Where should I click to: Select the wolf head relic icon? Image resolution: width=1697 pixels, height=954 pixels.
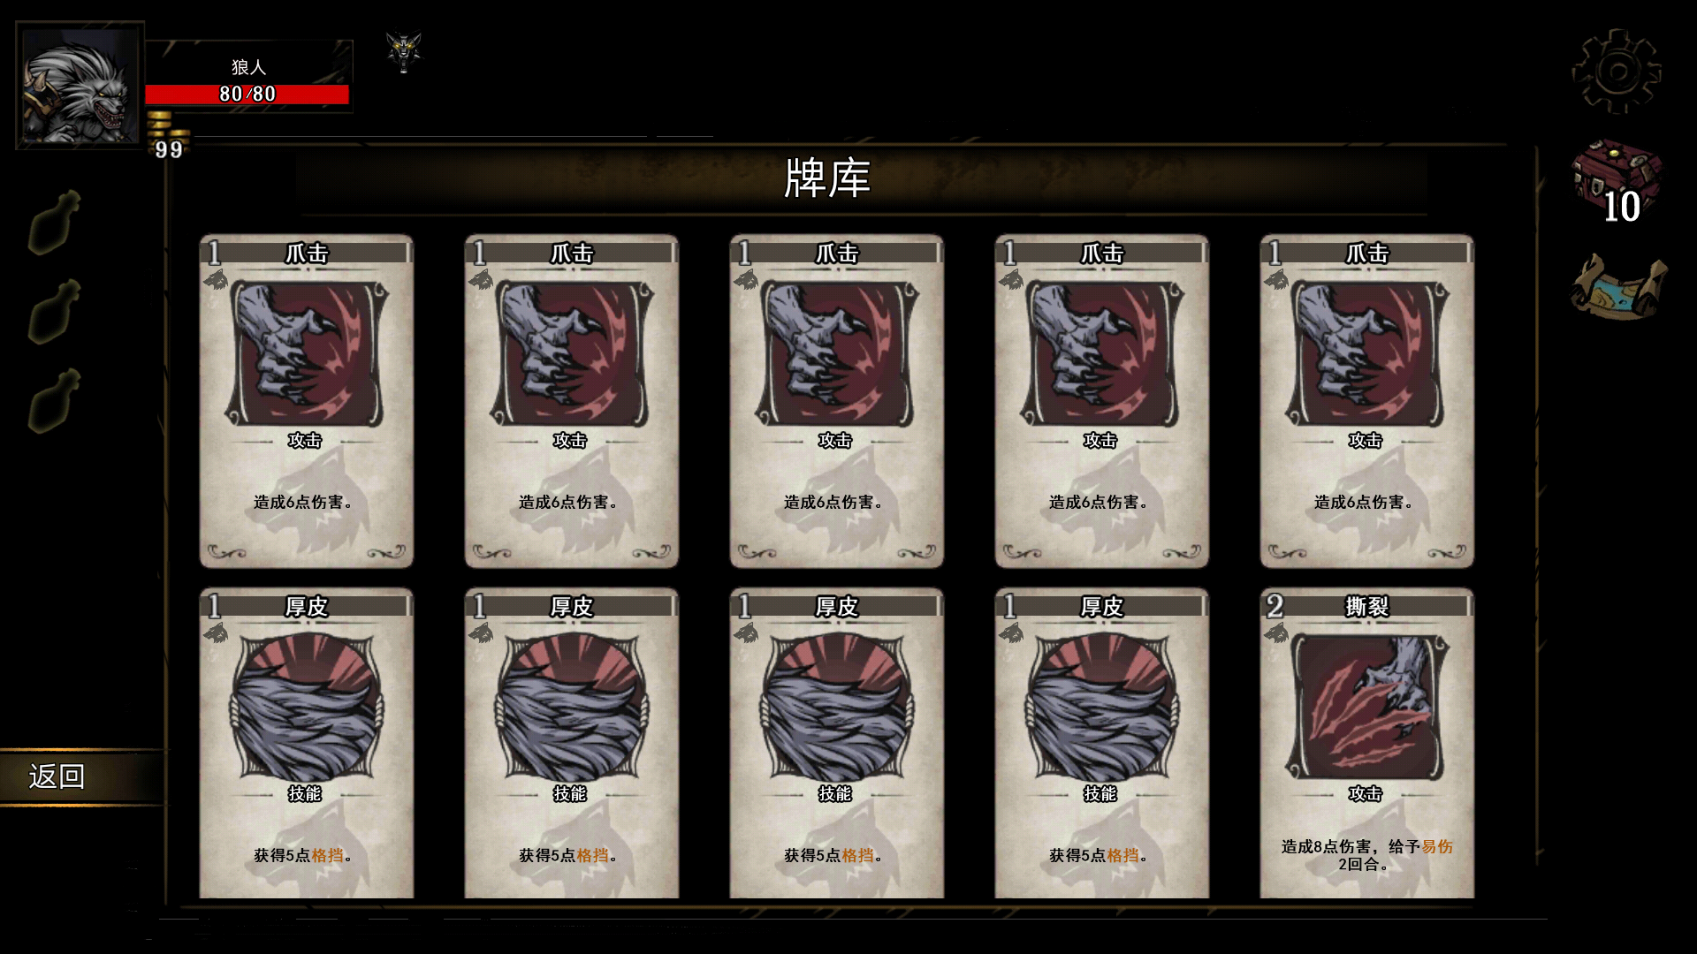404,53
